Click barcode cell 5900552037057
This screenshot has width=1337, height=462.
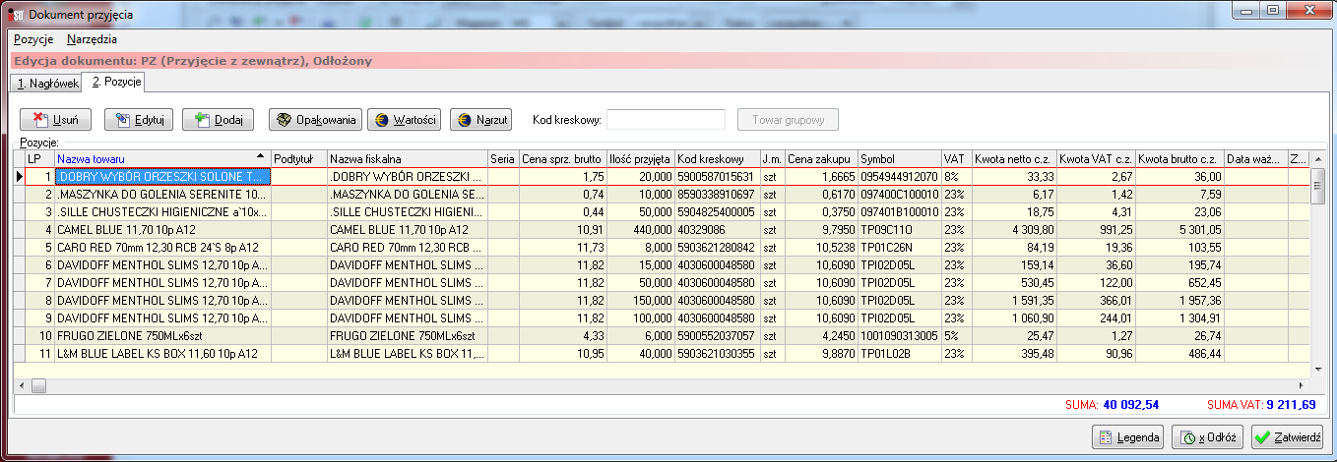717,336
